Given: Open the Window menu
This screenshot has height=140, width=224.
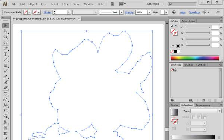Looking at the screenshot, I should 88,4.
